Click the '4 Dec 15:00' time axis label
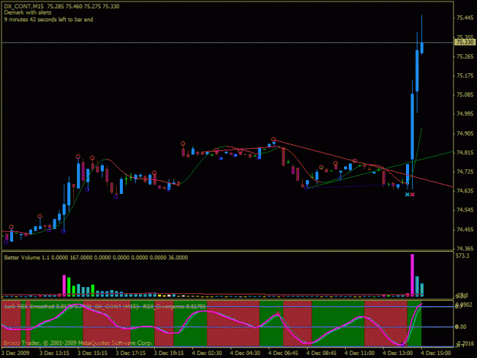477x358 pixels. 436,353
